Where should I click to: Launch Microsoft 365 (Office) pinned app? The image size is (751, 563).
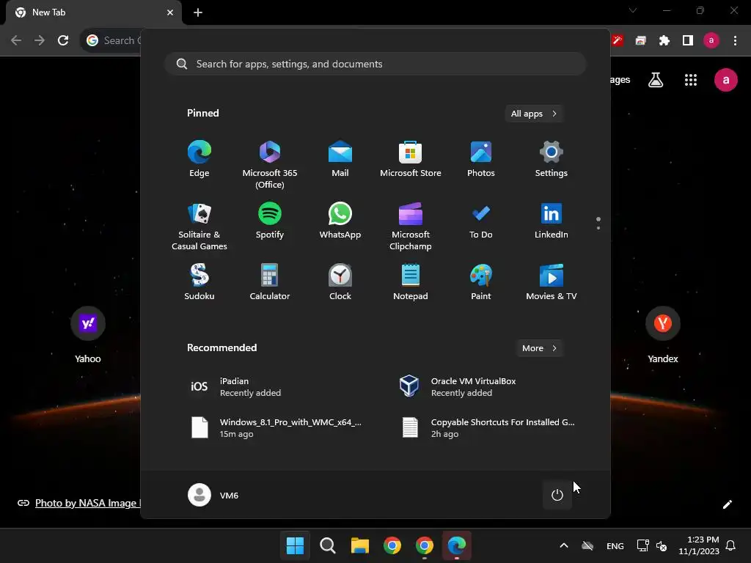(x=270, y=165)
